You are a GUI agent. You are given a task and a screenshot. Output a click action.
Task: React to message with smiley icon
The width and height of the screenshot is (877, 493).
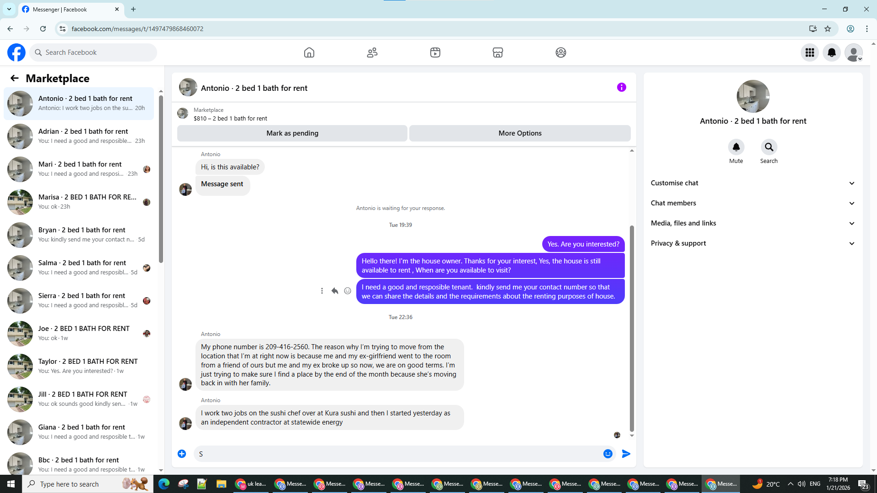(348, 291)
